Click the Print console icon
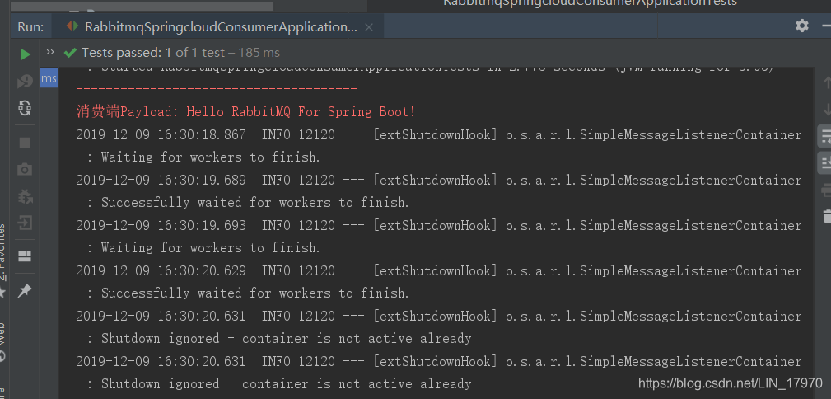This screenshot has height=399, width=831. 826,190
